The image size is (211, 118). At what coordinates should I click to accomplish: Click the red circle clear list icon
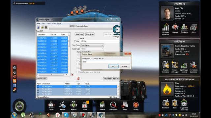[x=78, y=79]
